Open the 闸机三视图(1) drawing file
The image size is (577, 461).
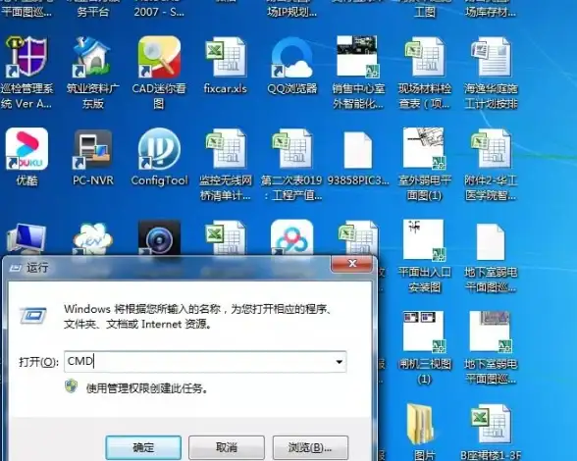pyautogui.click(x=424, y=332)
